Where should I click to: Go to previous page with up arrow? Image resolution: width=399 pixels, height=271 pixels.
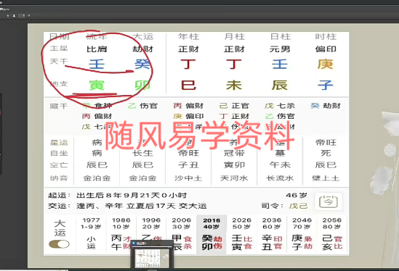8,16
